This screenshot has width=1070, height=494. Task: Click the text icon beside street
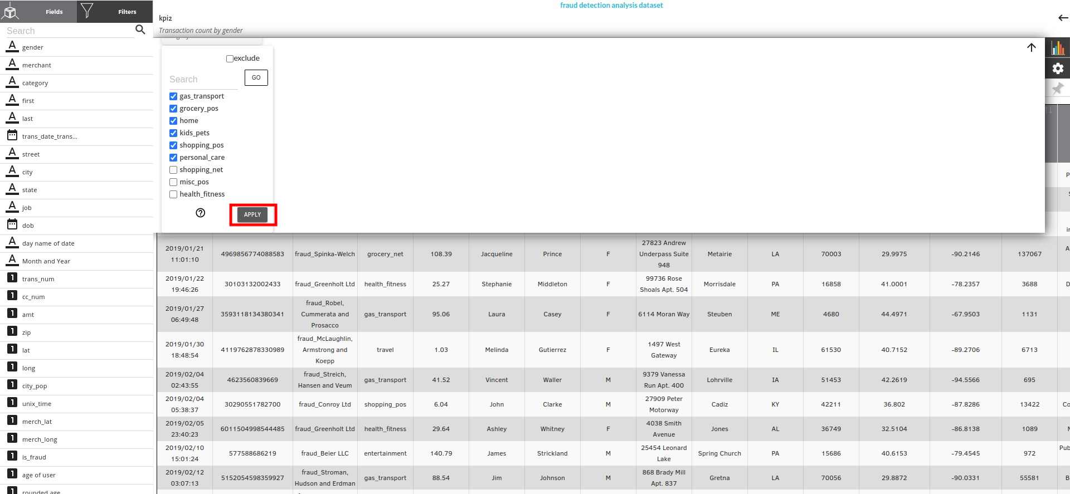point(12,153)
